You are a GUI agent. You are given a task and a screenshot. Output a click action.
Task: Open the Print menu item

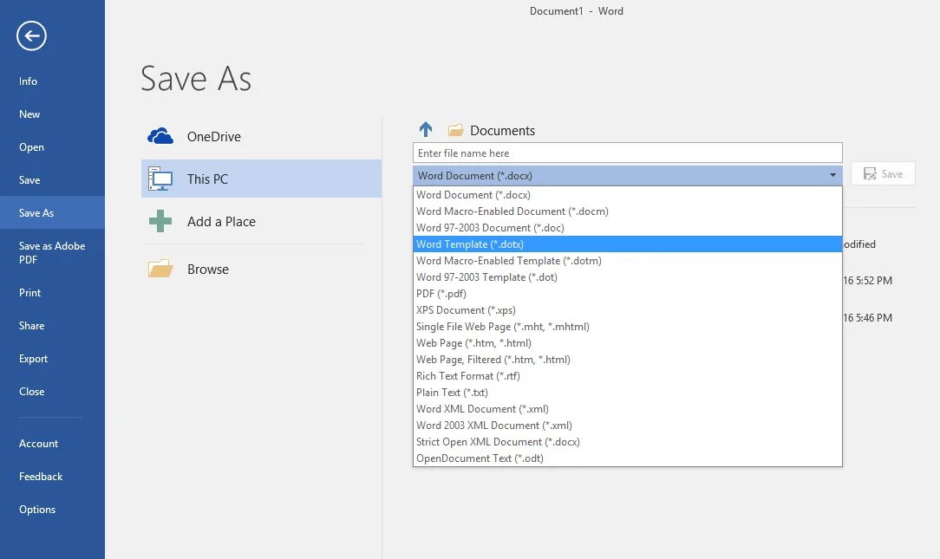click(30, 293)
